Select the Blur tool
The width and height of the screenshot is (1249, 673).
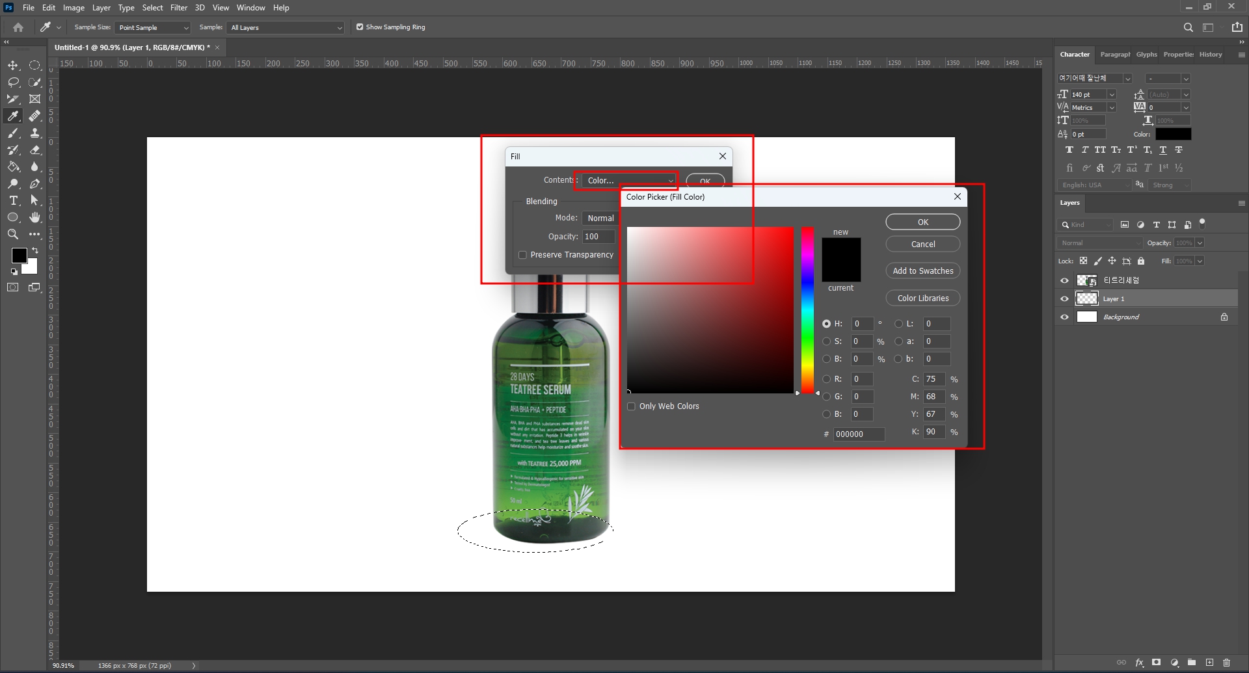(35, 167)
